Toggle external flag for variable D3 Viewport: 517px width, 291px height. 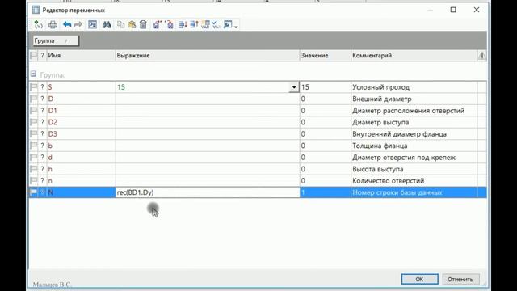coord(34,134)
